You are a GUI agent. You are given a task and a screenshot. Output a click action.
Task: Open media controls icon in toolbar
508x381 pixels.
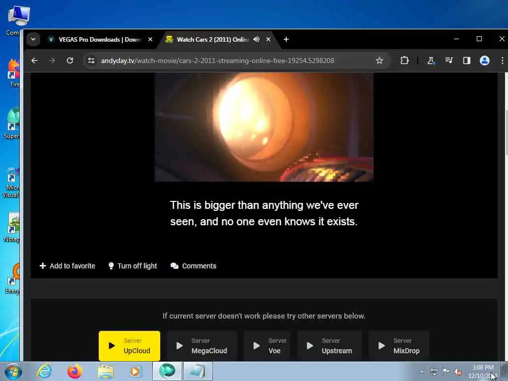[449, 61]
